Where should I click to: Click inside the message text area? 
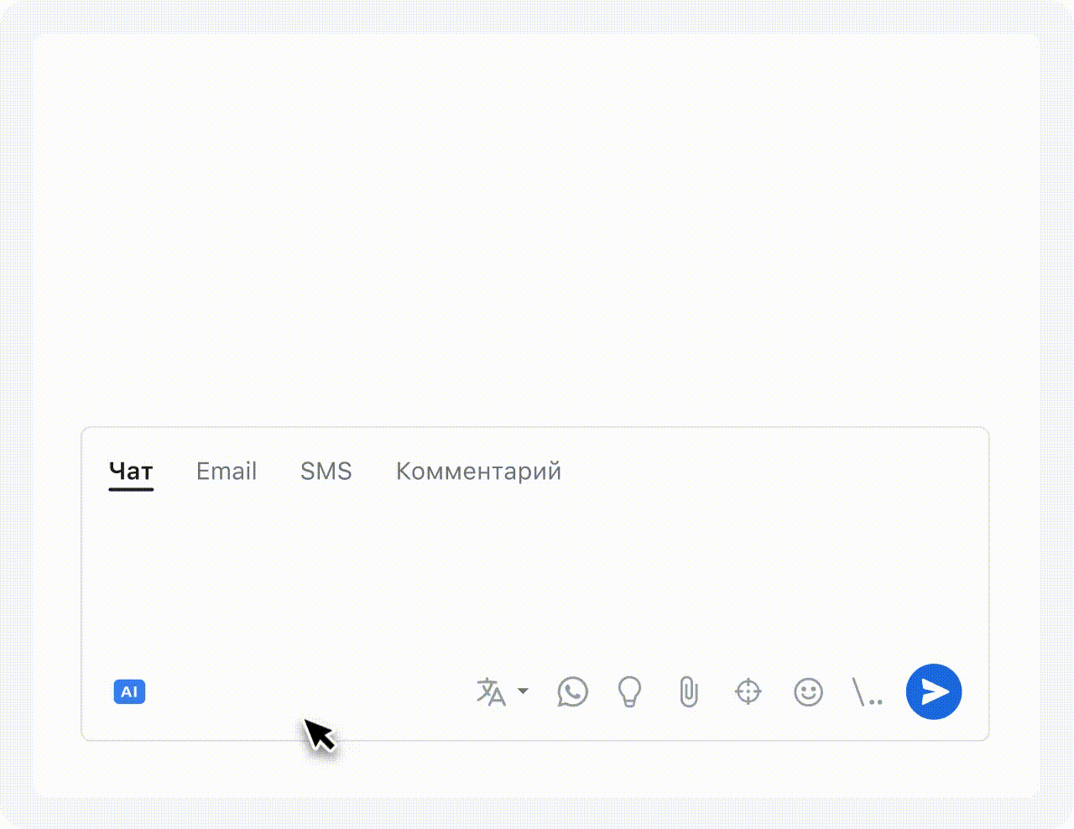pos(535,579)
